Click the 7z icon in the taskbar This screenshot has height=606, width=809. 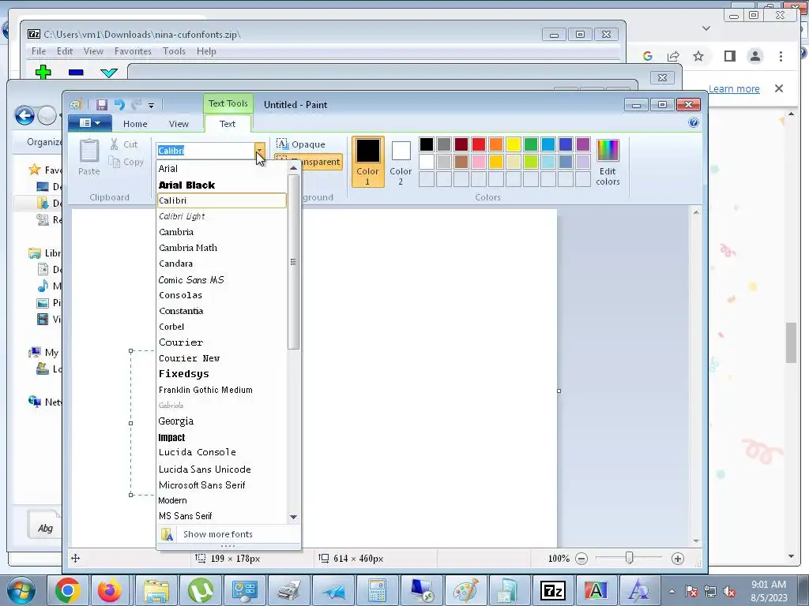pos(552,590)
